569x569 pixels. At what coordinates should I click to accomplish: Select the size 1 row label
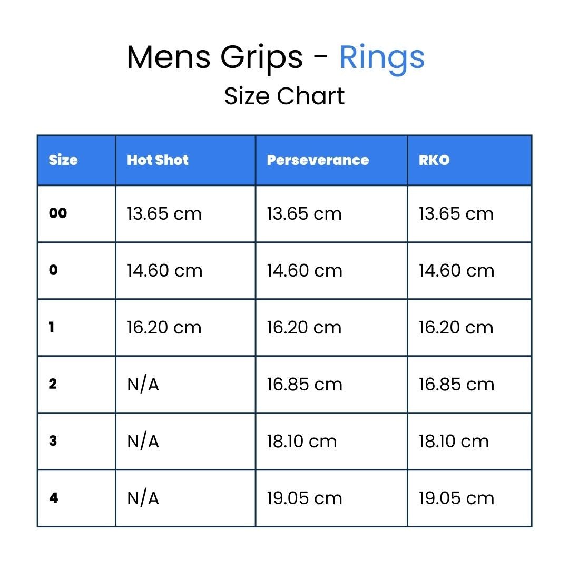52,327
